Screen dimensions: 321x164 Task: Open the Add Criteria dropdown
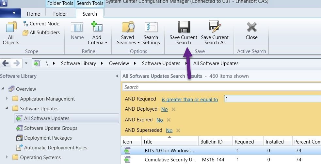(x=97, y=33)
